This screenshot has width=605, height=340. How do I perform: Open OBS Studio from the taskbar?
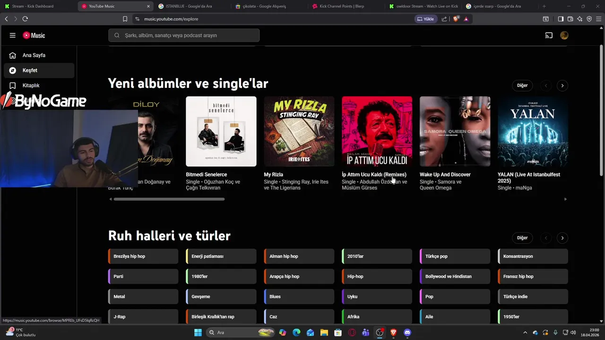(x=380, y=332)
